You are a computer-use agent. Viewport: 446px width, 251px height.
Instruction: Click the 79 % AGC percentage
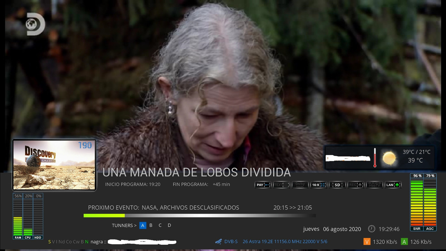430,176
